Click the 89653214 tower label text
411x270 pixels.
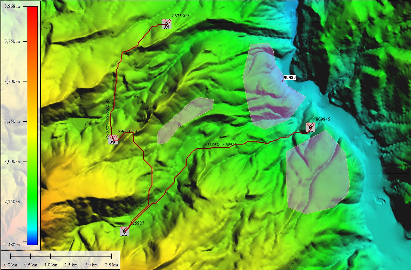click(x=128, y=132)
